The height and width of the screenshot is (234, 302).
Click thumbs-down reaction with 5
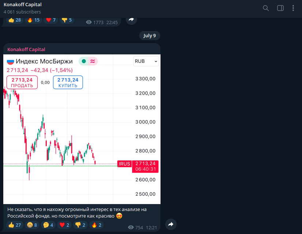67,20
